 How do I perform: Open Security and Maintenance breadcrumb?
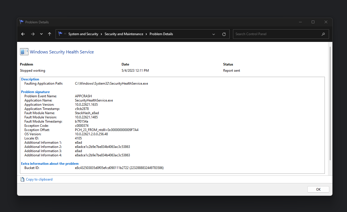point(124,34)
